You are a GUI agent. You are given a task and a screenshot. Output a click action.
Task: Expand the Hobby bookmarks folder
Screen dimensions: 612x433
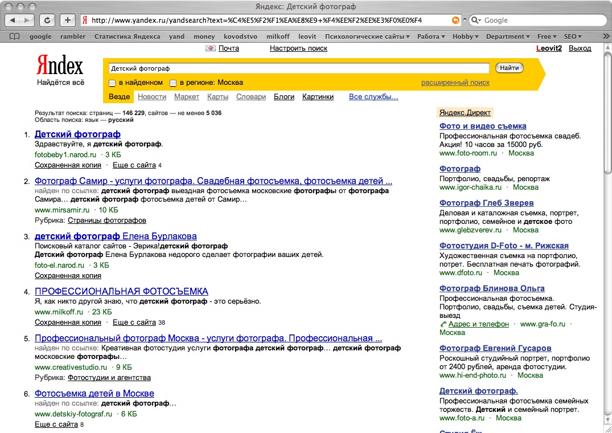[466, 36]
